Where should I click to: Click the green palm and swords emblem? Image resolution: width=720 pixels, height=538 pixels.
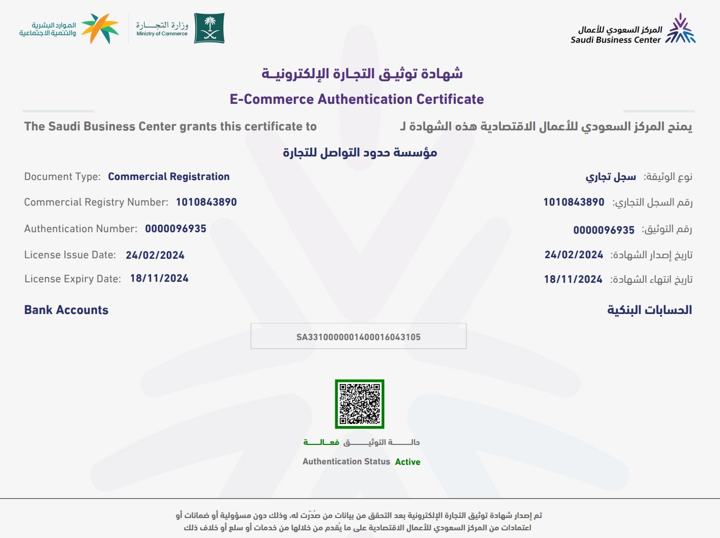click(209, 28)
